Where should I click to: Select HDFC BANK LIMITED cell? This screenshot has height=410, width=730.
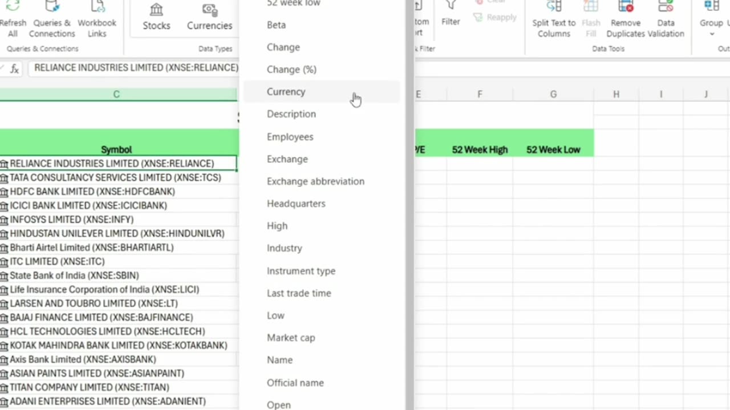(x=118, y=191)
